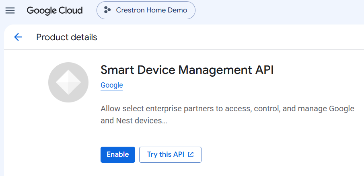Click the API description text about enterprise partners
Image resolution: width=364 pixels, height=176 pixels.
[228, 115]
